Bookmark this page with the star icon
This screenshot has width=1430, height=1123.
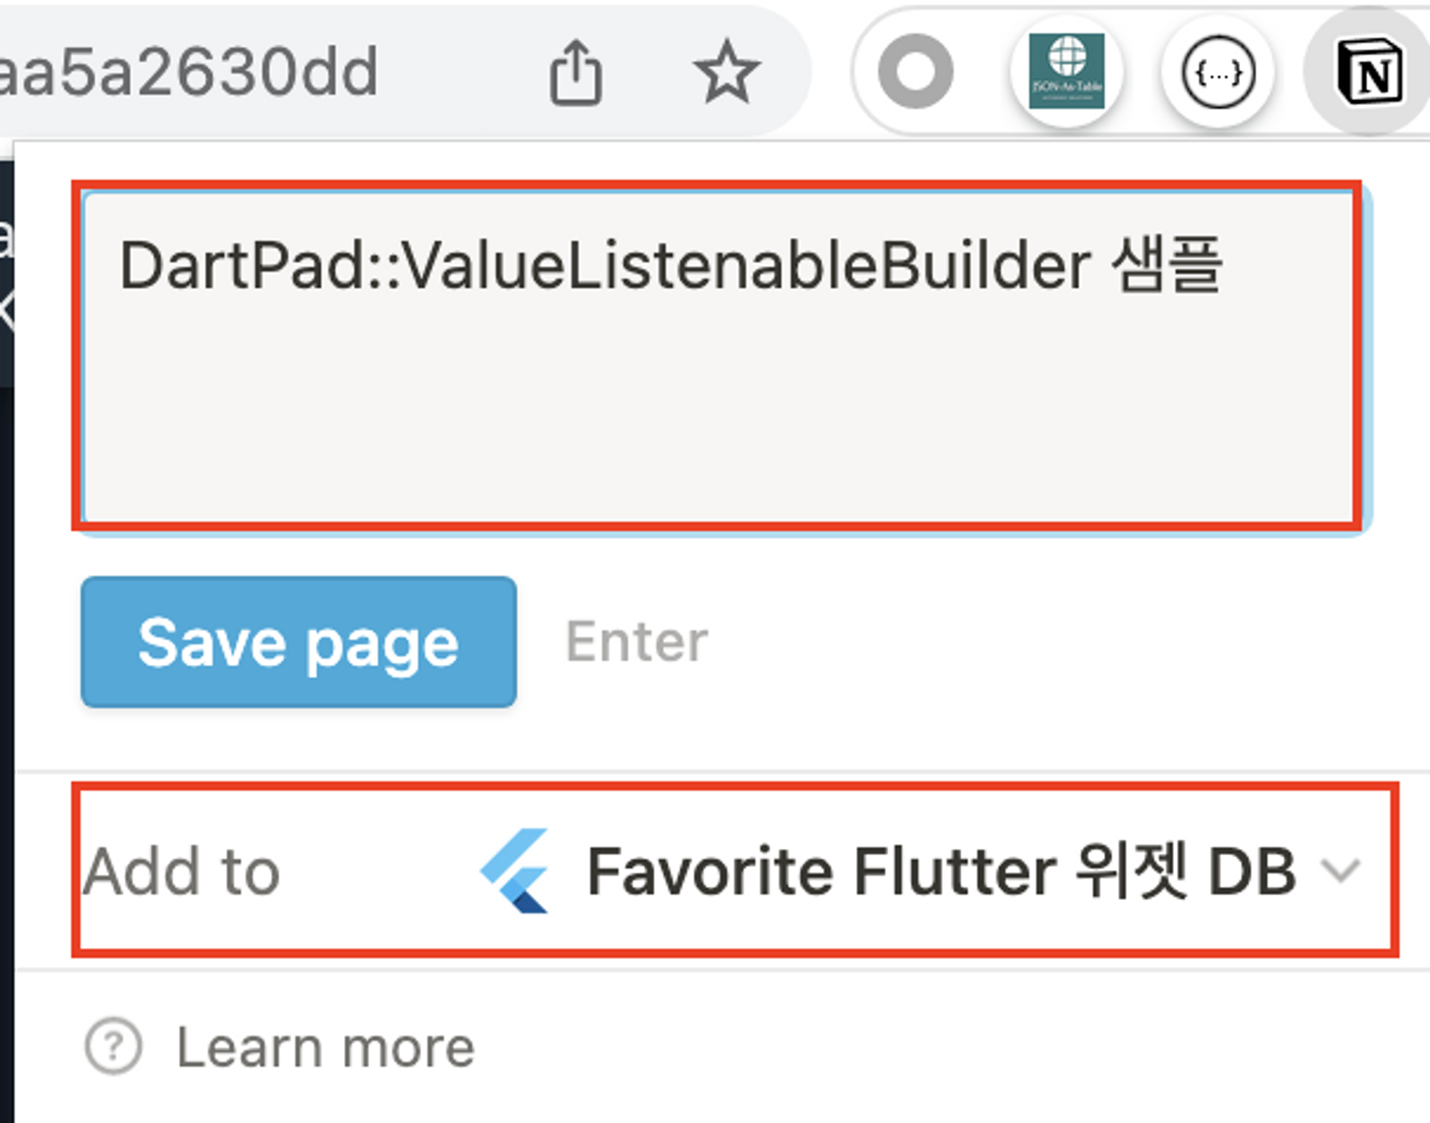click(726, 72)
